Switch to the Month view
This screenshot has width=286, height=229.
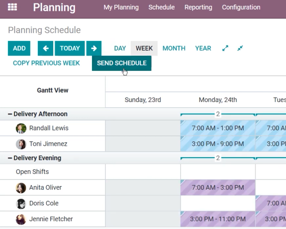point(174,48)
